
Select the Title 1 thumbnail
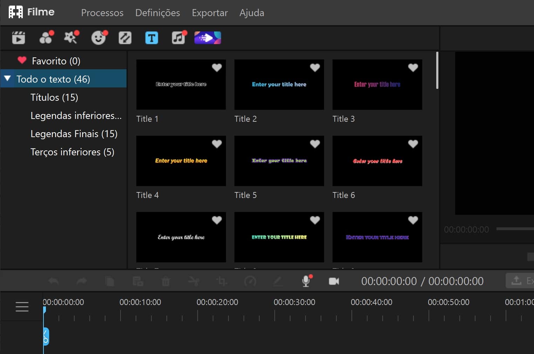[x=181, y=84]
